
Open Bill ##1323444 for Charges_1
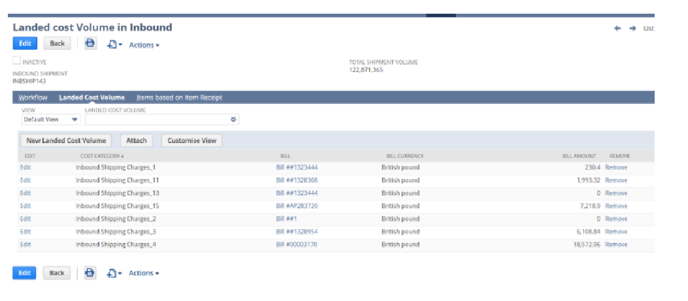pos(297,167)
